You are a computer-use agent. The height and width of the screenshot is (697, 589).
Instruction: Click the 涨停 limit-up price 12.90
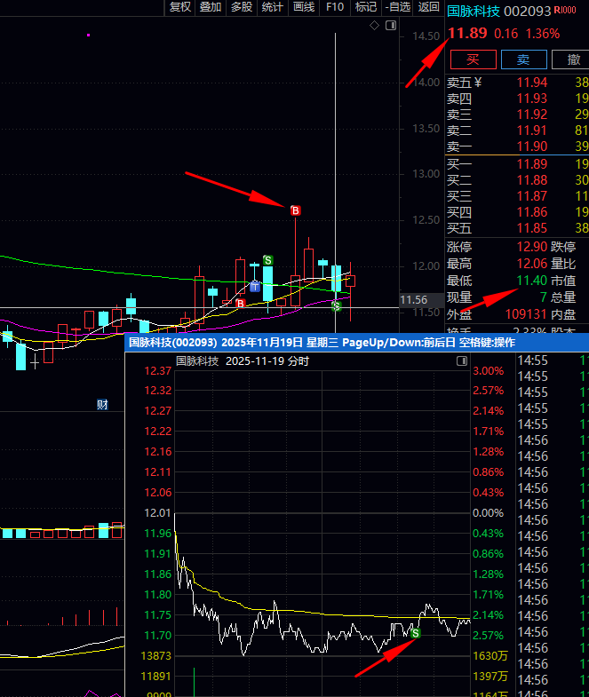[532, 246]
